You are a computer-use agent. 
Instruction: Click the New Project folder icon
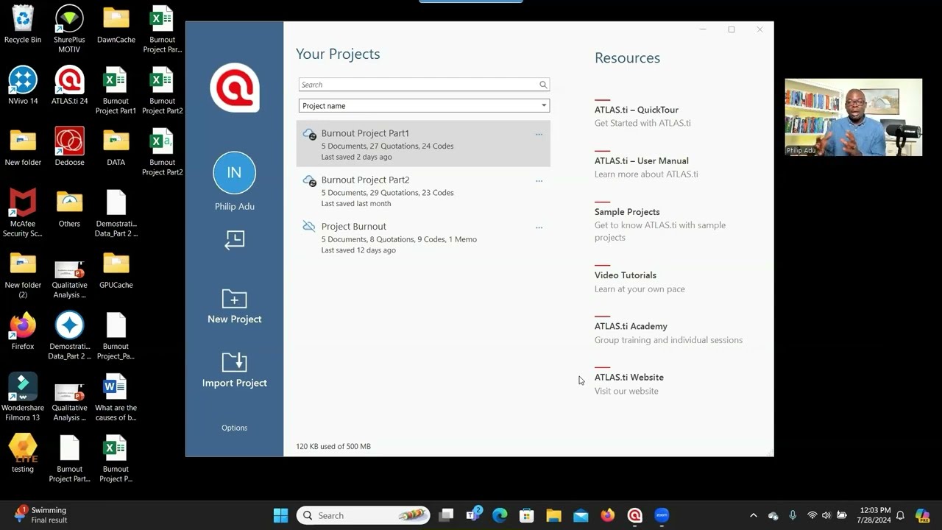tap(234, 298)
